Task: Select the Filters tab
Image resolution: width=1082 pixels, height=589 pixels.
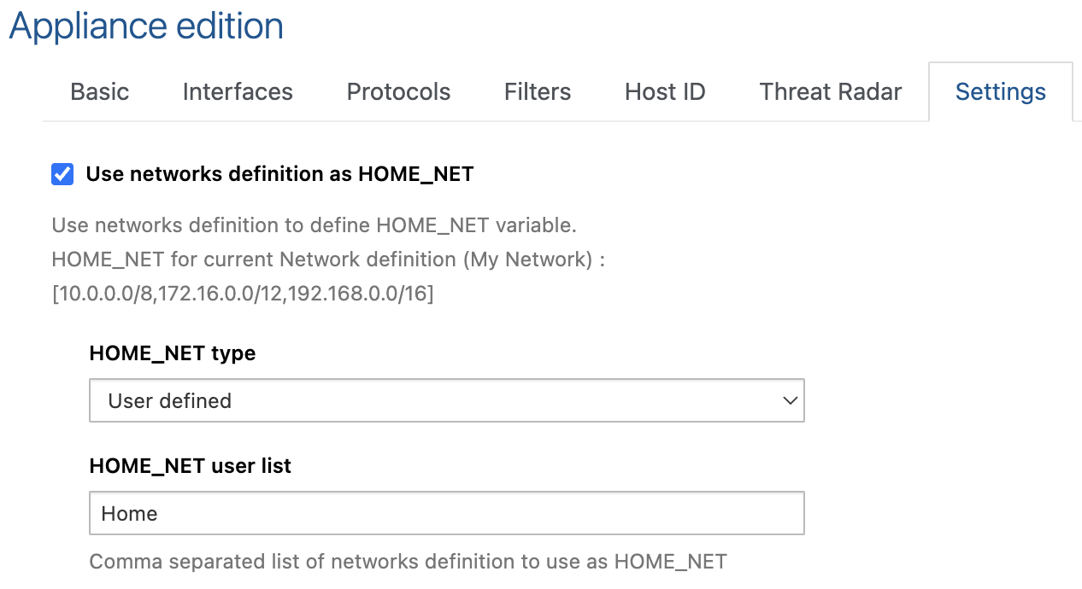Action: [x=538, y=92]
